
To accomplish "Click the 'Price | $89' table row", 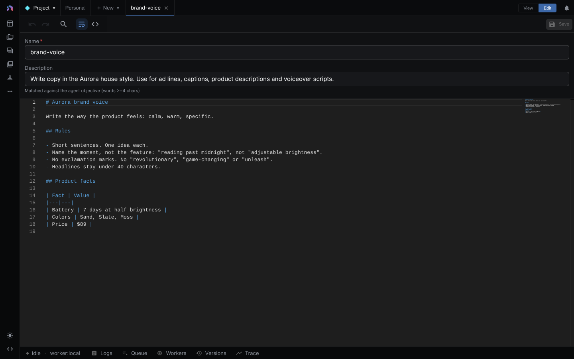I will pos(69,224).
